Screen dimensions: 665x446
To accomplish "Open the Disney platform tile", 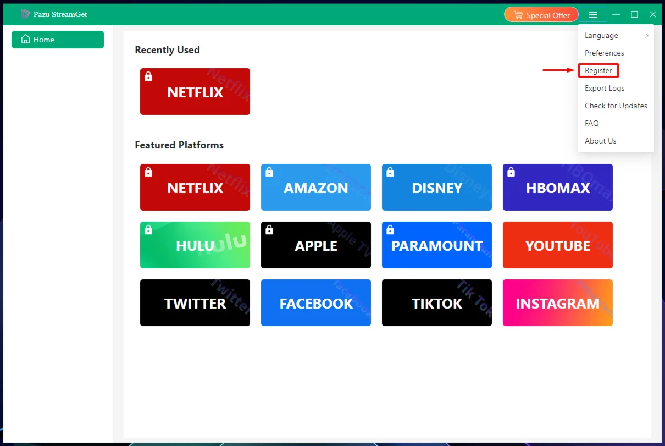I will coord(437,188).
